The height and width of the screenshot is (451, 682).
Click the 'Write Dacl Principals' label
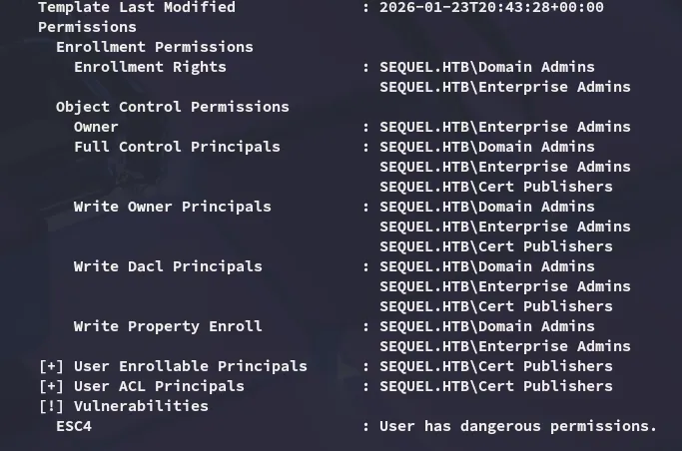pyautogui.click(x=168, y=266)
